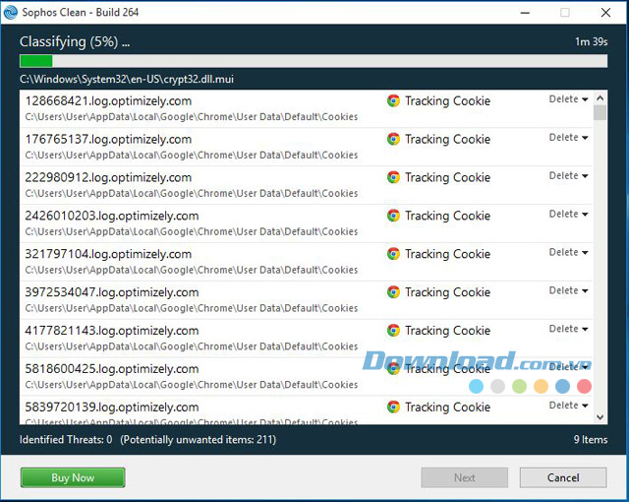Select row 128668421.log.optimizely.com
Viewport: 629px width, 502px height.
[306, 109]
